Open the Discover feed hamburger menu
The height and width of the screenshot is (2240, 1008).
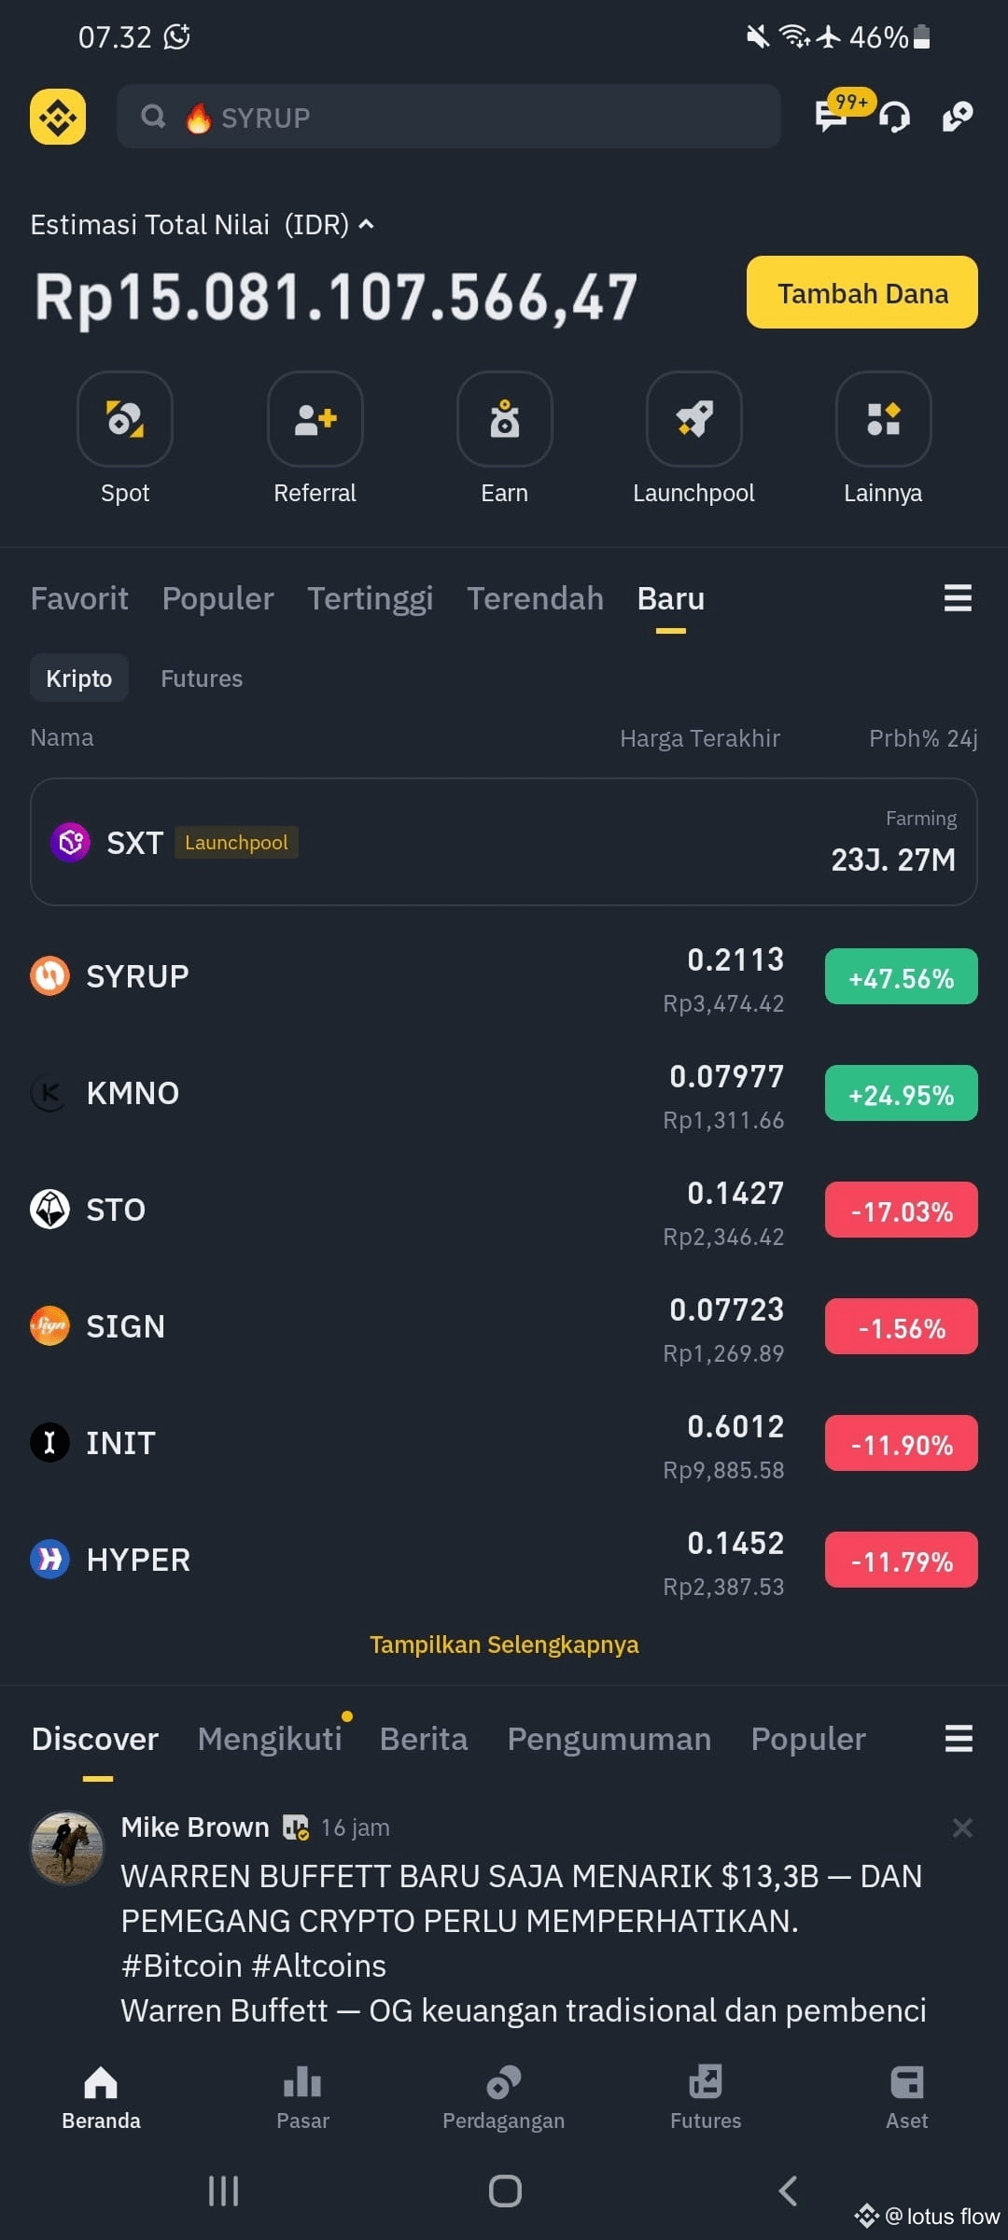tap(959, 1738)
